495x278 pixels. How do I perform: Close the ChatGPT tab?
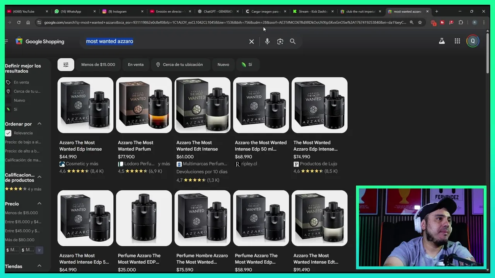click(x=237, y=12)
